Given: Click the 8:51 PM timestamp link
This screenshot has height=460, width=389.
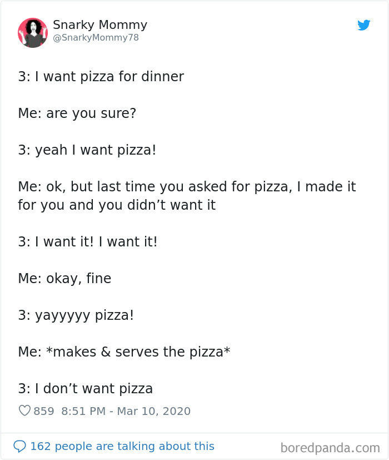Looking at the screenshot, I should click(x=84, y=410).
